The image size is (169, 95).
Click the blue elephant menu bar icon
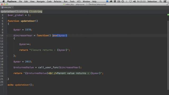tap(107, 1)
